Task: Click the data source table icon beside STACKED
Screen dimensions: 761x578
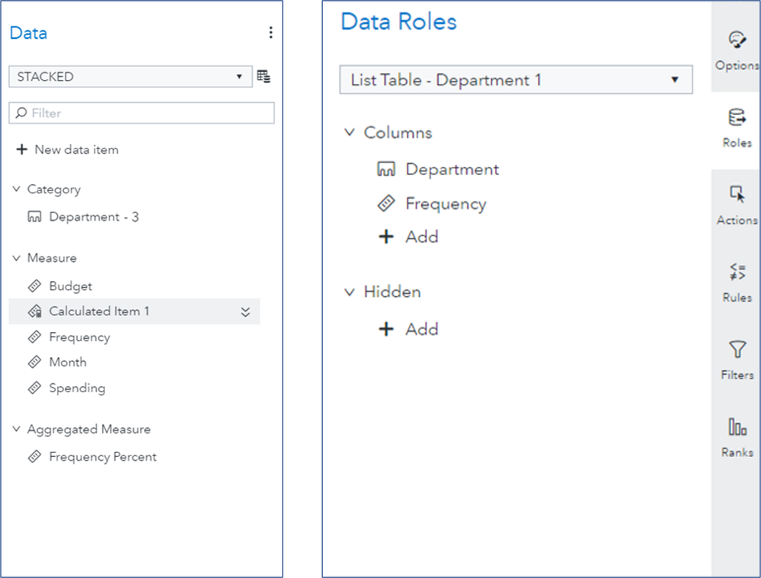Action: (x=264, y=76)
